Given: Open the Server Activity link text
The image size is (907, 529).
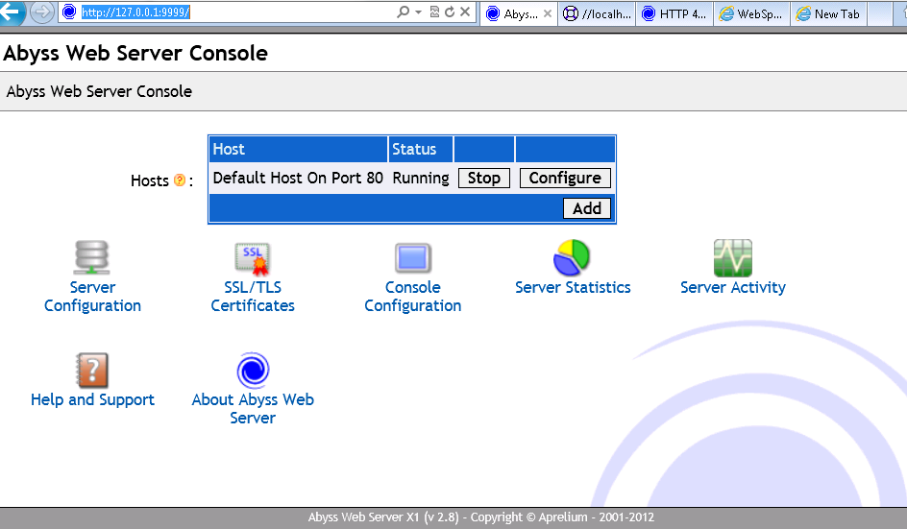Looking at the screenshot, I should point(733,287).
